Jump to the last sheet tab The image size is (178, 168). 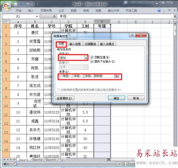coord(14,159)
